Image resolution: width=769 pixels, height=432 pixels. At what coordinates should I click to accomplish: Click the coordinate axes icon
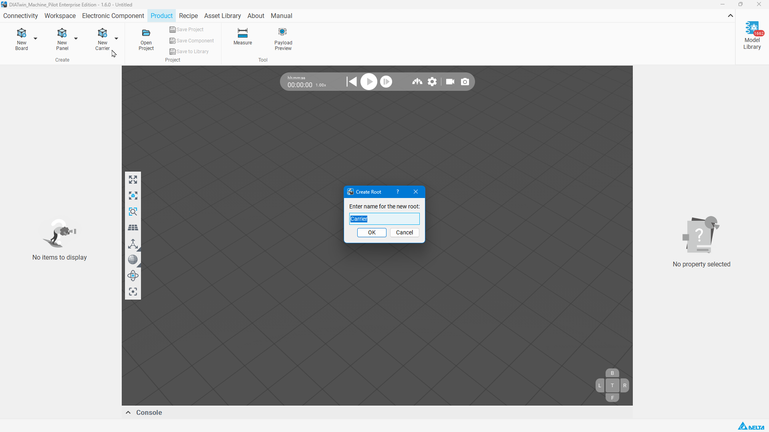point(133,244)
